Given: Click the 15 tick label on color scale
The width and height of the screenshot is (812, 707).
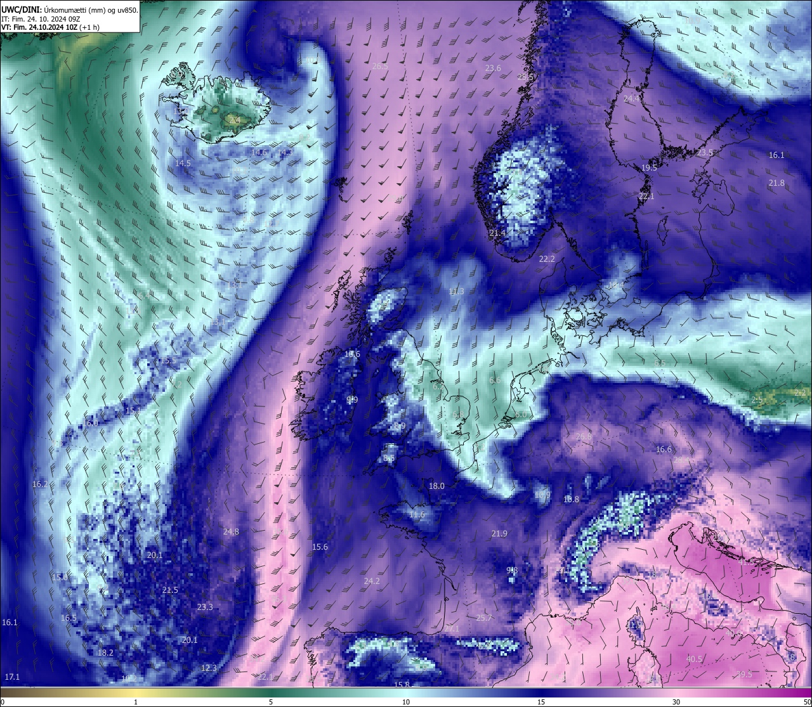Looking at the screenshot, I should coord(541,702).
